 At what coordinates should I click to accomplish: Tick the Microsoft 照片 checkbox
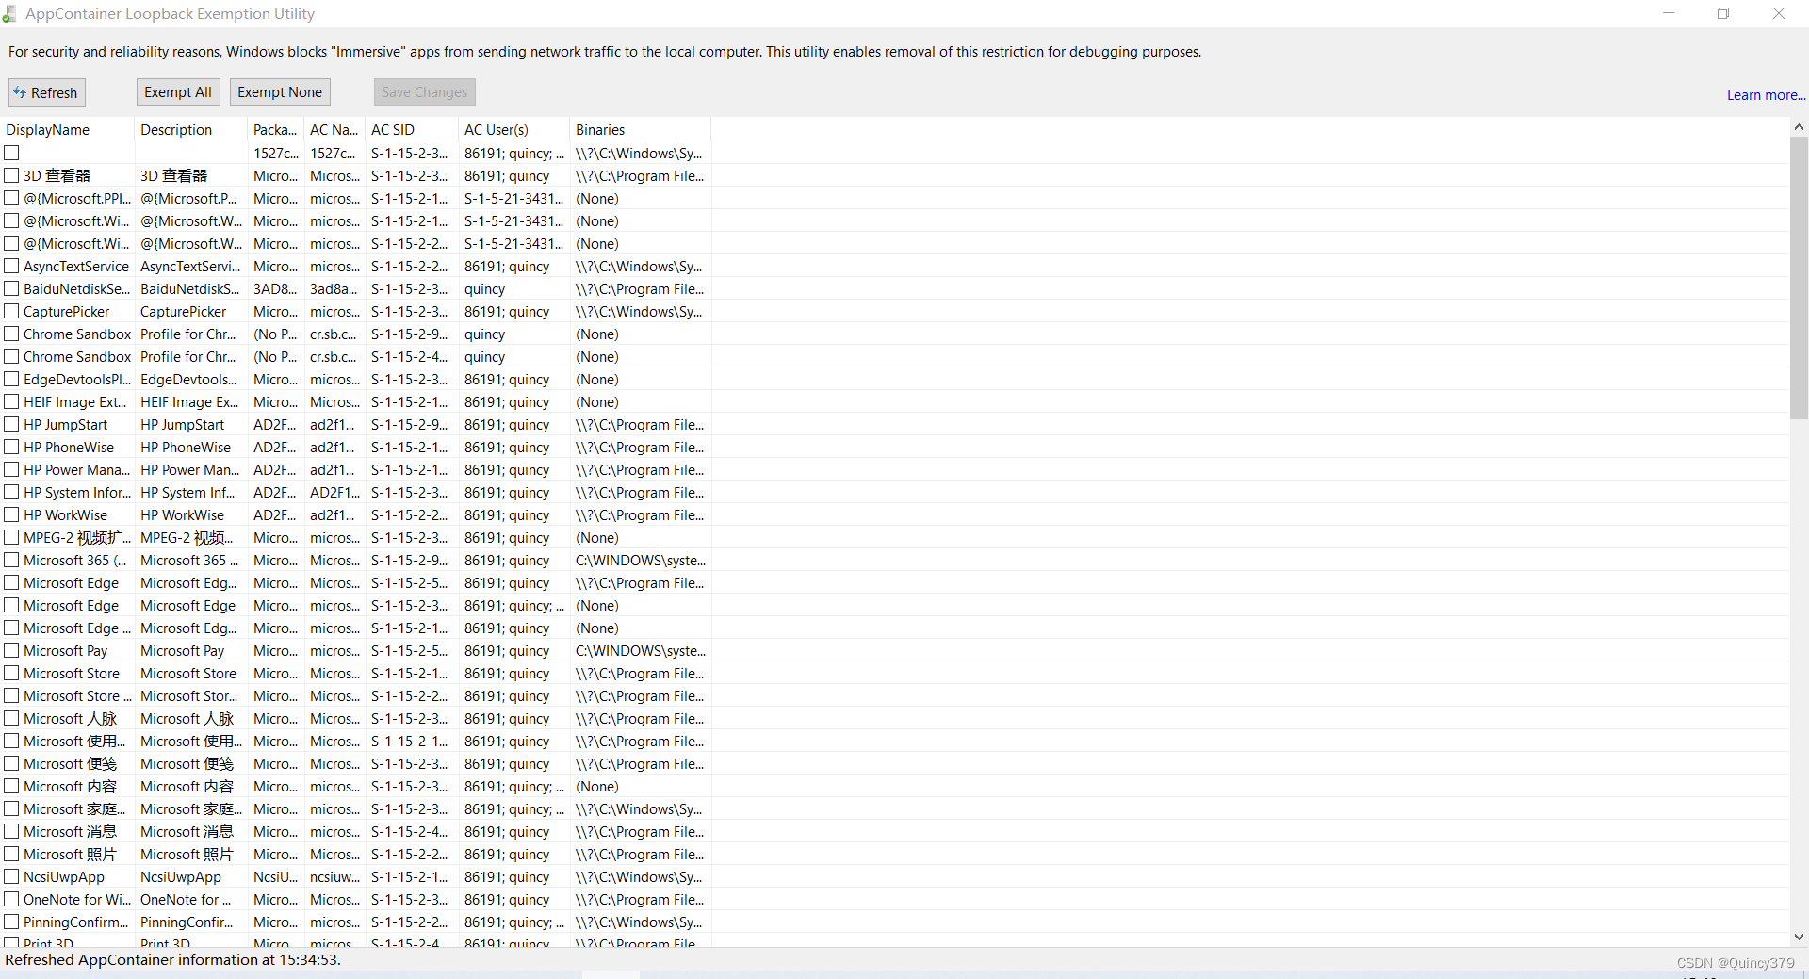coord(11,854)
